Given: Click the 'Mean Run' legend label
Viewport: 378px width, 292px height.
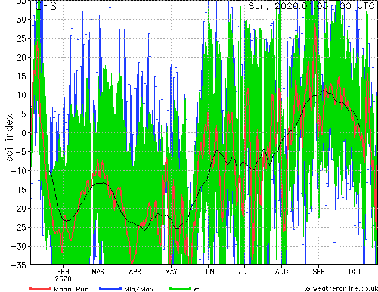Looking at the screenshot, I should click(71, 289).
